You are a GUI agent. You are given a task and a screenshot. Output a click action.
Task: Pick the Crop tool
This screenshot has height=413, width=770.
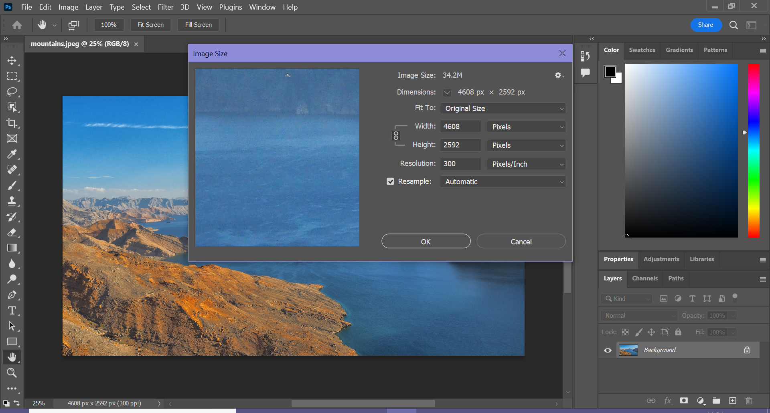[x=12, y=123]
